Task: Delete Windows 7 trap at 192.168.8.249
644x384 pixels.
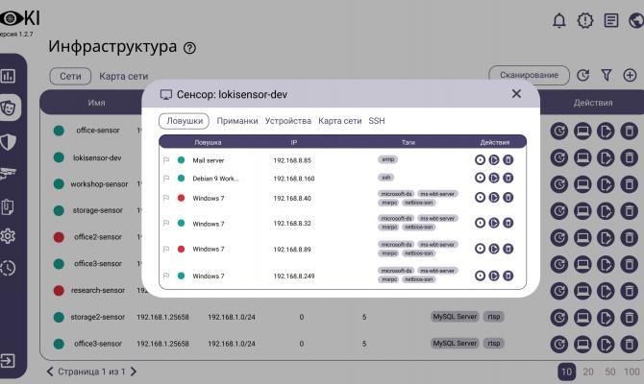Action: [x=508, y=276]
